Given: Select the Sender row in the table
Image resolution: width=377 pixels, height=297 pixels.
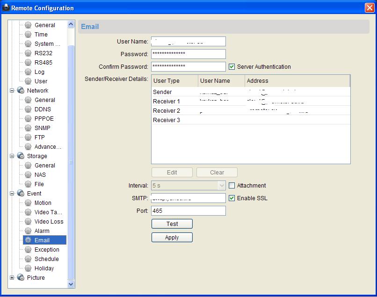Looking at the screenshot, I should (x=251, y=92).
